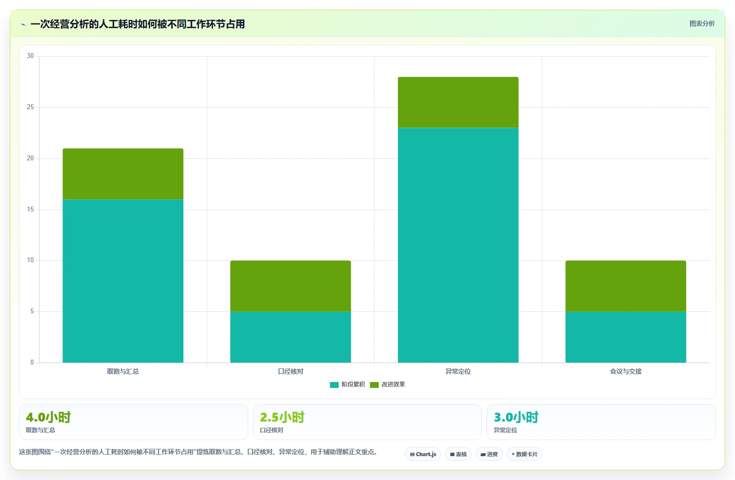Click the 3.0小时 value in the stat card
This screenshot has width=735, height=480.
click(x=516, y=417)
